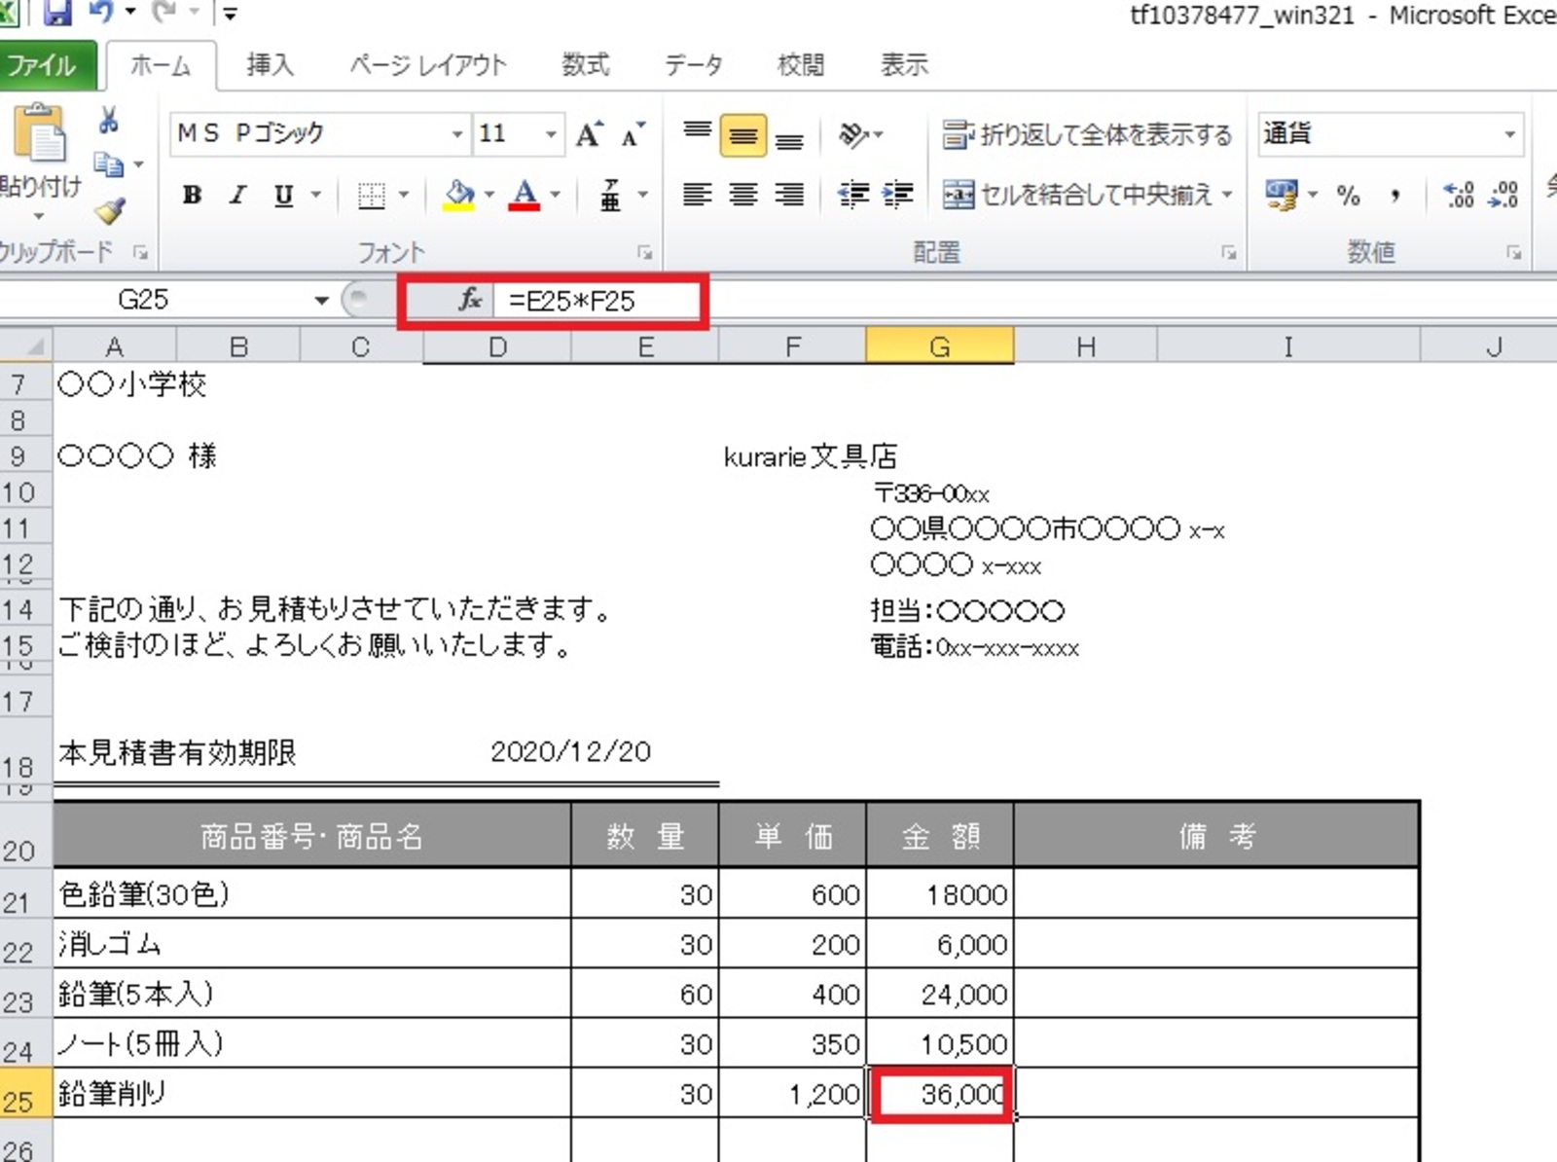1557x1162 pixels.
Task: Click the text Orientation icon
Action: pos(853,134)
